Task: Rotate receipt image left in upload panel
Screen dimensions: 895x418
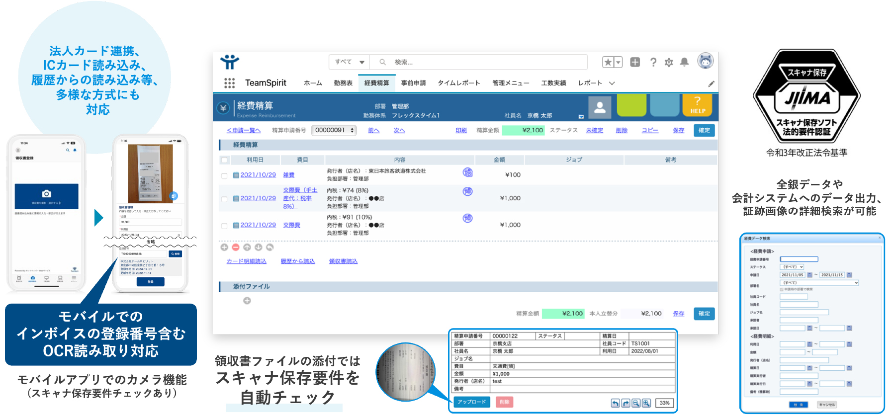Action: point(615,403)
